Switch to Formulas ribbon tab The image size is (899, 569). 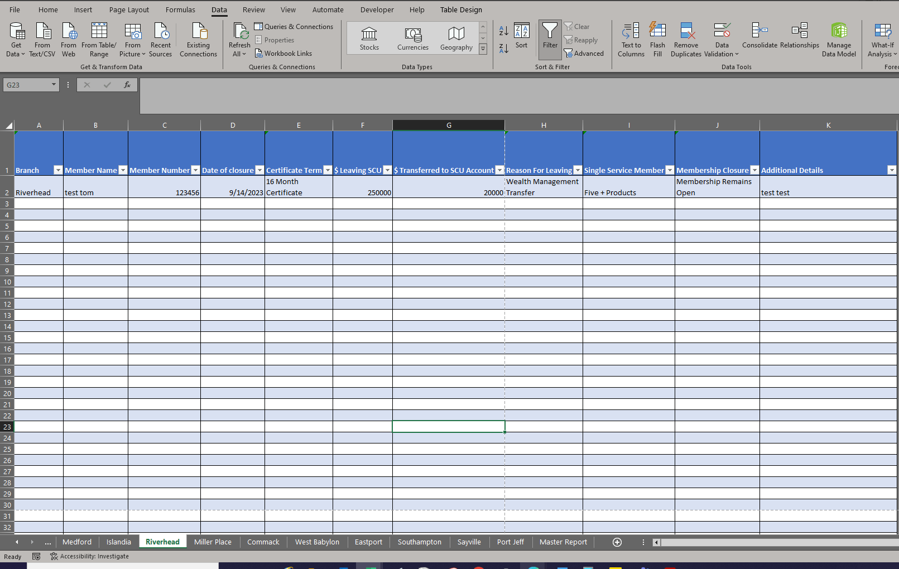coord(180,9)
